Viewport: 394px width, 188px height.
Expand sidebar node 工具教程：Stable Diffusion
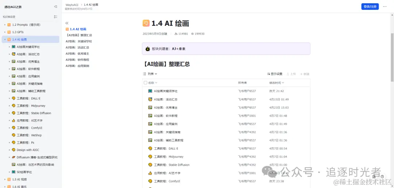pyautogui.click(x=9, y=113)
